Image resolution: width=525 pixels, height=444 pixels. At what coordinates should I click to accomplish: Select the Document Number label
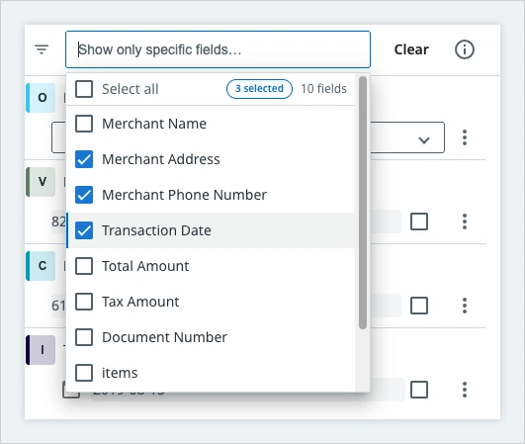pyautogui.click(x=164, y=337)
